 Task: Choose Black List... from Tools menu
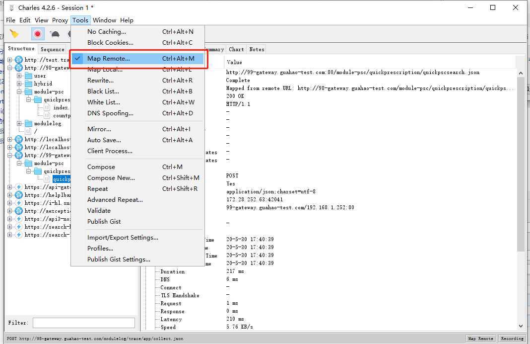(x=138, y=91)
